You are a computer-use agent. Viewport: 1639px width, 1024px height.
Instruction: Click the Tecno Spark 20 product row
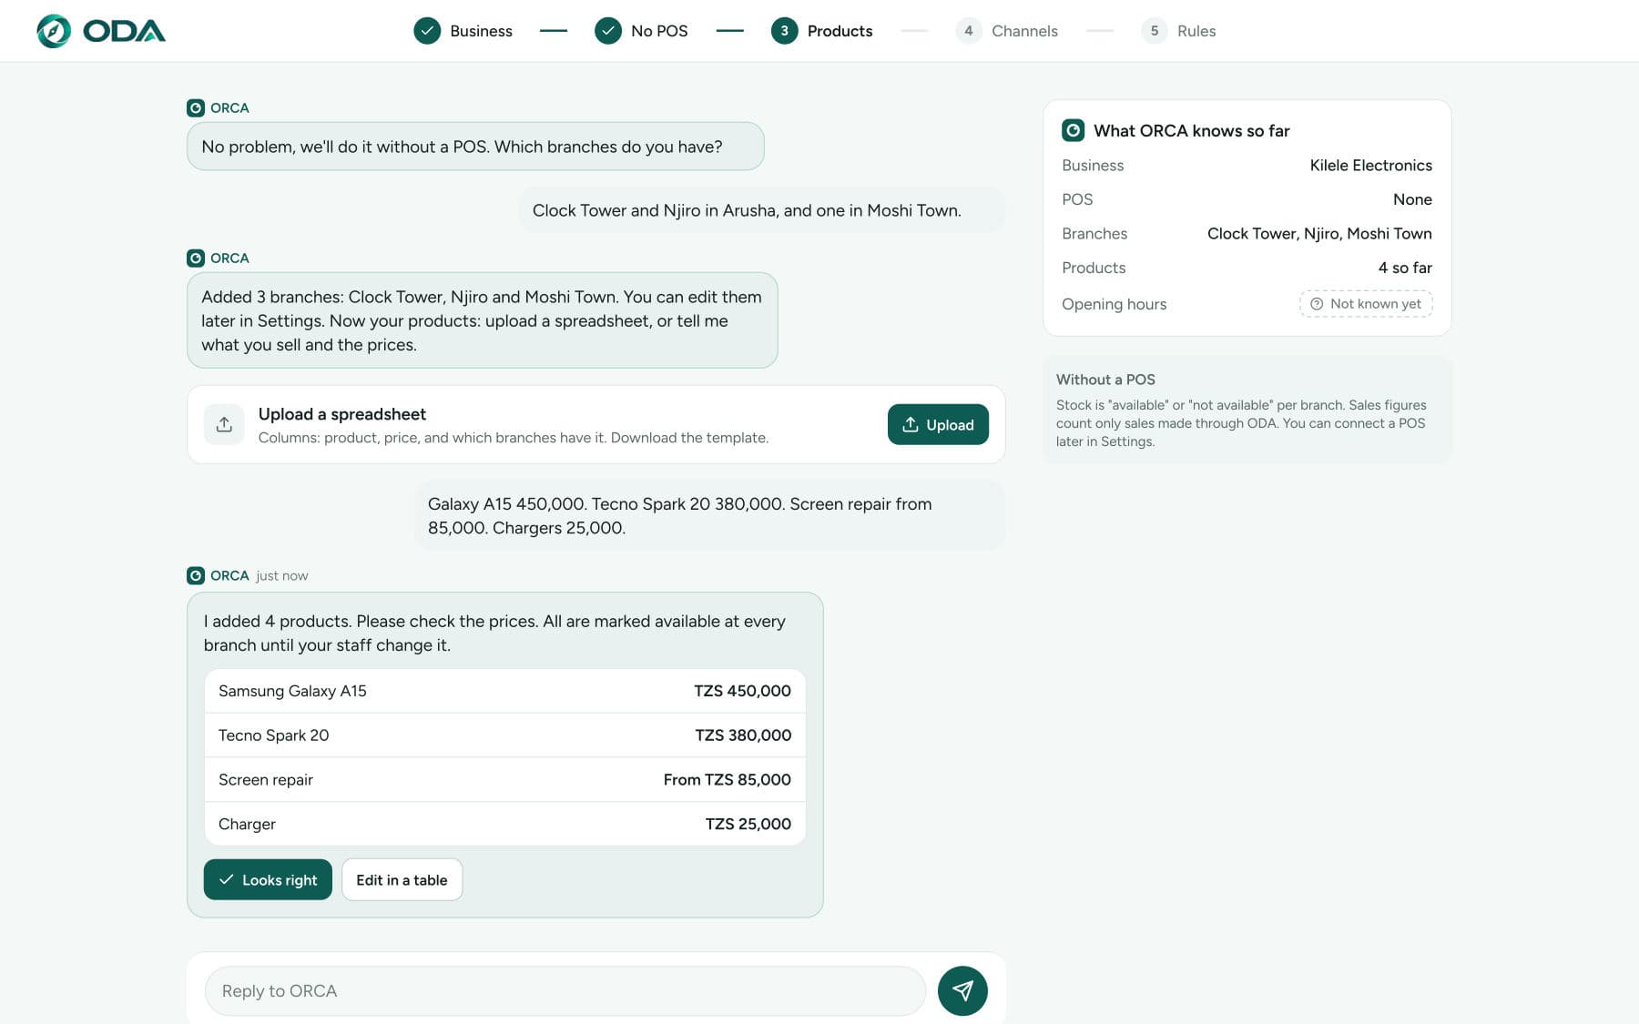point(504,735)
